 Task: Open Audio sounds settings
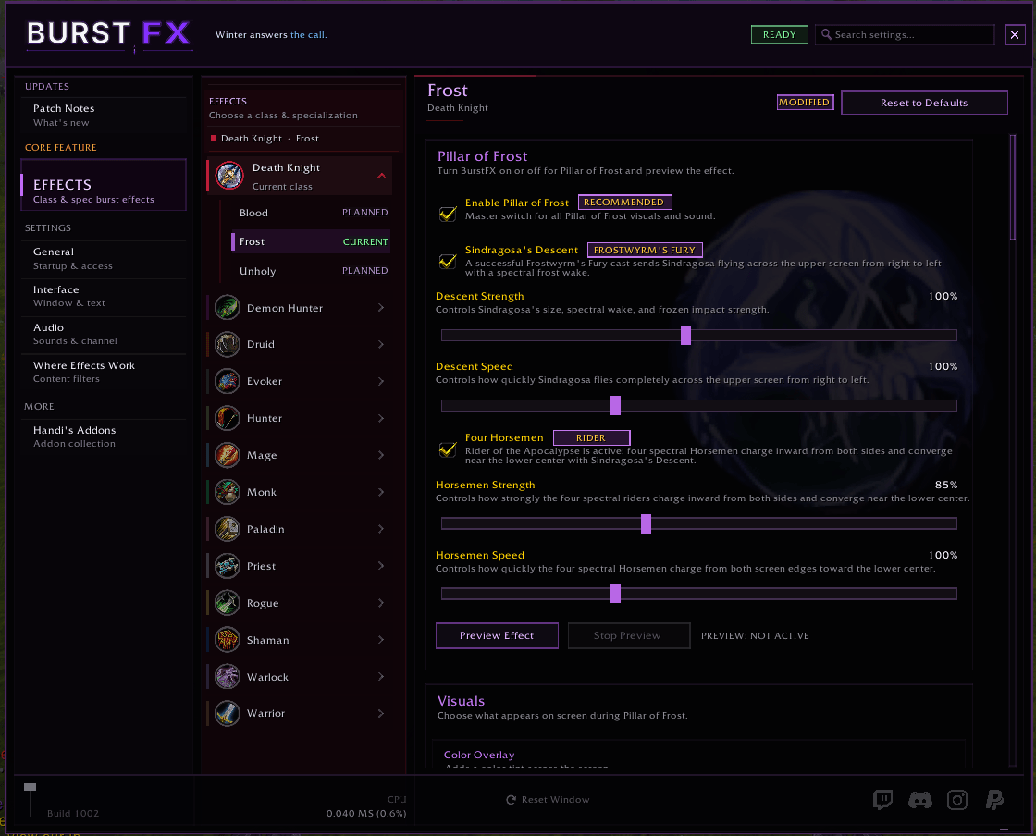pyautogui.click(x=104, y=334)
